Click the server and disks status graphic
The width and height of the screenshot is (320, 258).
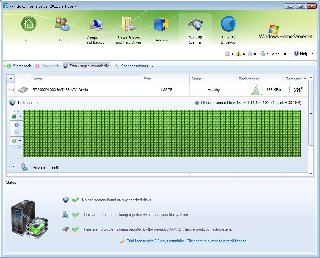pos(30,219)
